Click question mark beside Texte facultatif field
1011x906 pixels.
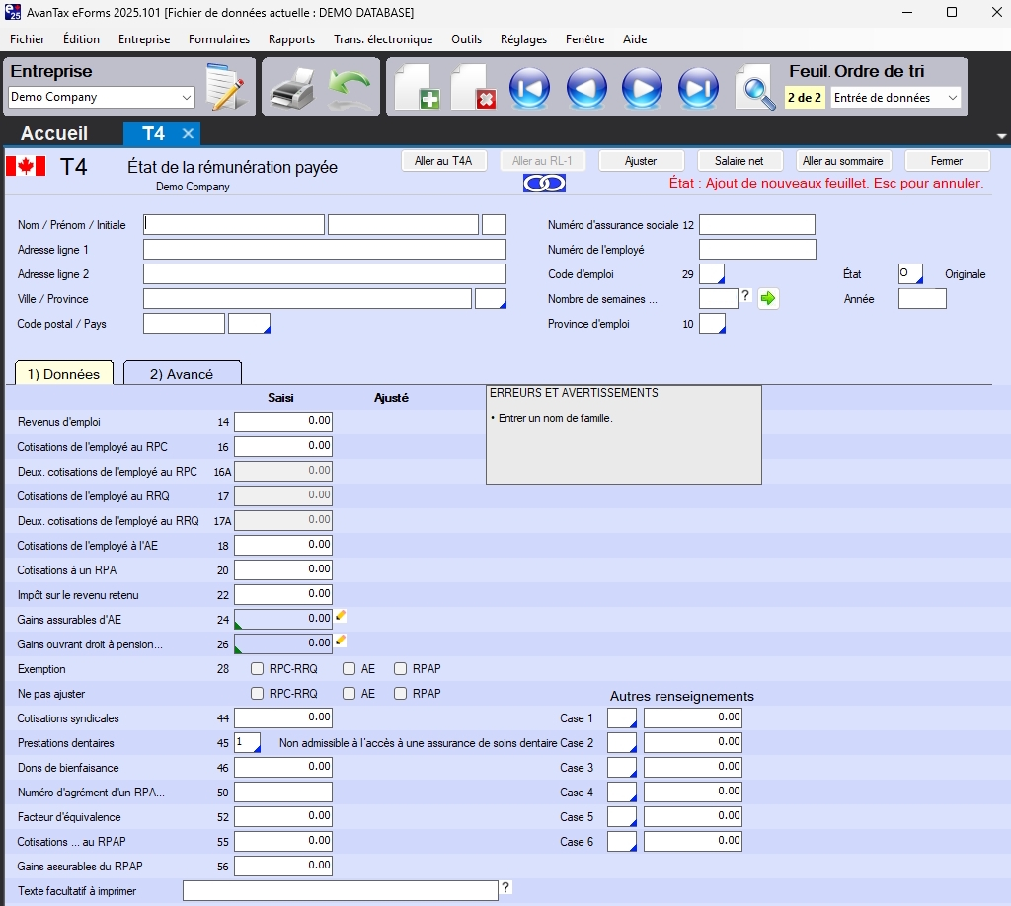(x=506, y=887)
